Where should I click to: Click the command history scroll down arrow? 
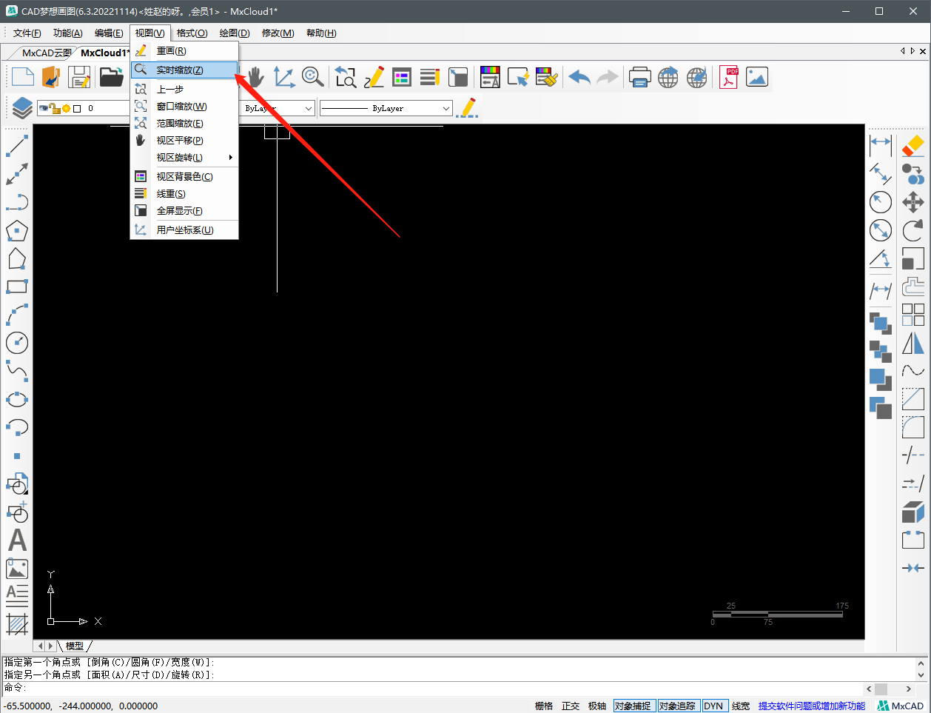[921, 674]
